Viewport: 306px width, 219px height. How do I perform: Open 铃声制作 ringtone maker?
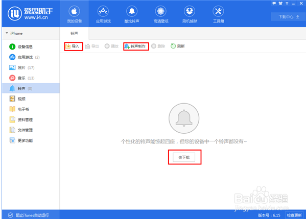[x=135, y=46]
